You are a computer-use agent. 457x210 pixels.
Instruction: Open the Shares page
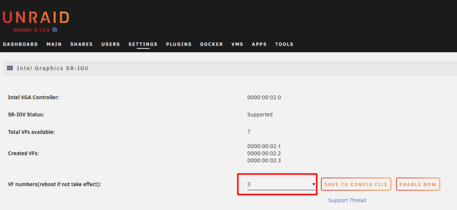point(81,45)
